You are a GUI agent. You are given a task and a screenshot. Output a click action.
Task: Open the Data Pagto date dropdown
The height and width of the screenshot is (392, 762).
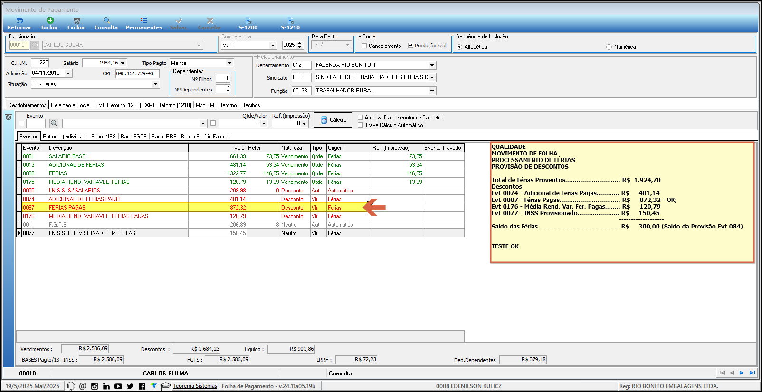point(347,45)
